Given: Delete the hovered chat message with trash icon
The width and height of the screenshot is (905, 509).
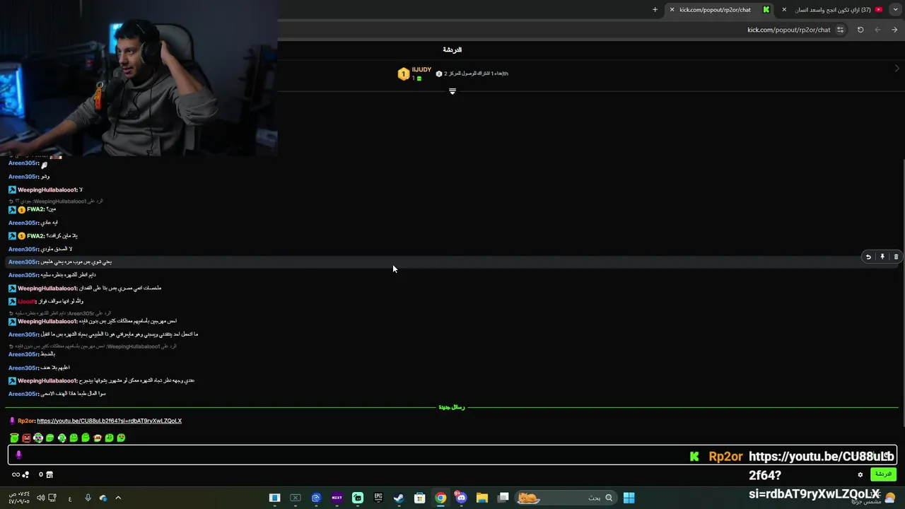Looking at the screenshot, I should pyautogui.click(x=896, y=257).
